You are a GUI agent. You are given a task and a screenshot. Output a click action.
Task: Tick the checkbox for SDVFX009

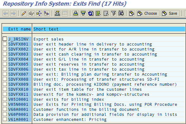click(5, 84)
